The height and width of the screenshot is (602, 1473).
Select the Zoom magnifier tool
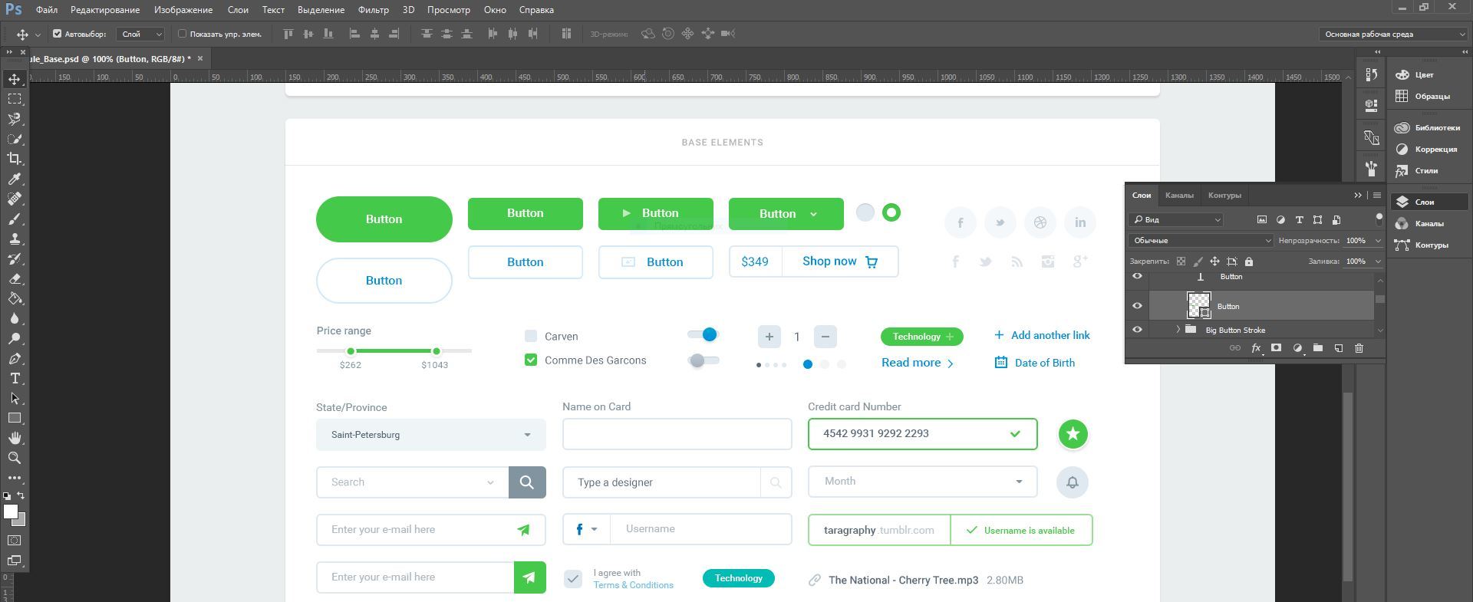[15, 458]
